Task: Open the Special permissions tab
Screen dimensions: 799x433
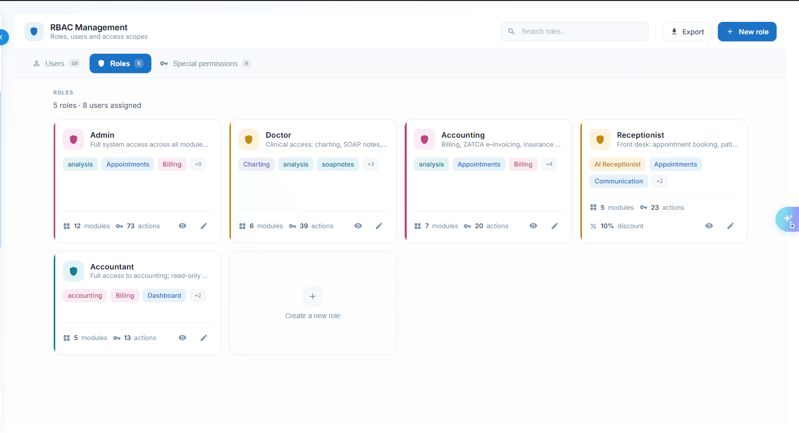Action: click(x=205, y=64)
